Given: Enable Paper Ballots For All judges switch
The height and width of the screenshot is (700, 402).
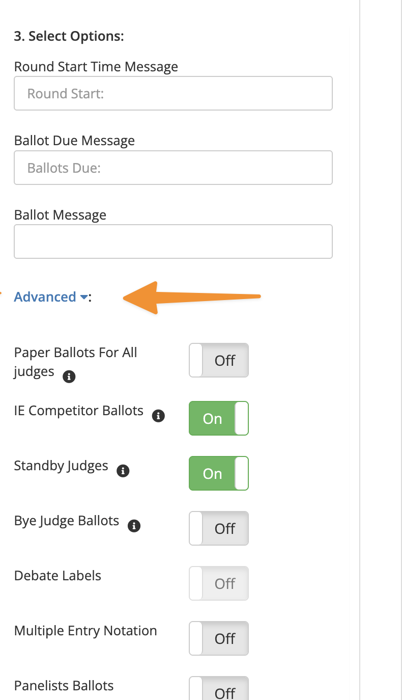Looking at the screenshot, I should coord(219,360).
